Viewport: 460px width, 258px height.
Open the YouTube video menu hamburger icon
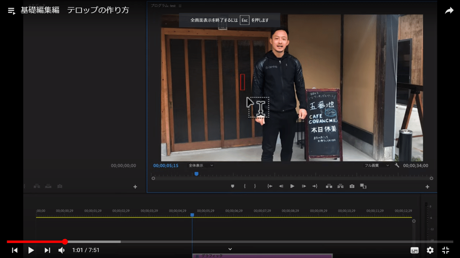click(x=11, y=10)
